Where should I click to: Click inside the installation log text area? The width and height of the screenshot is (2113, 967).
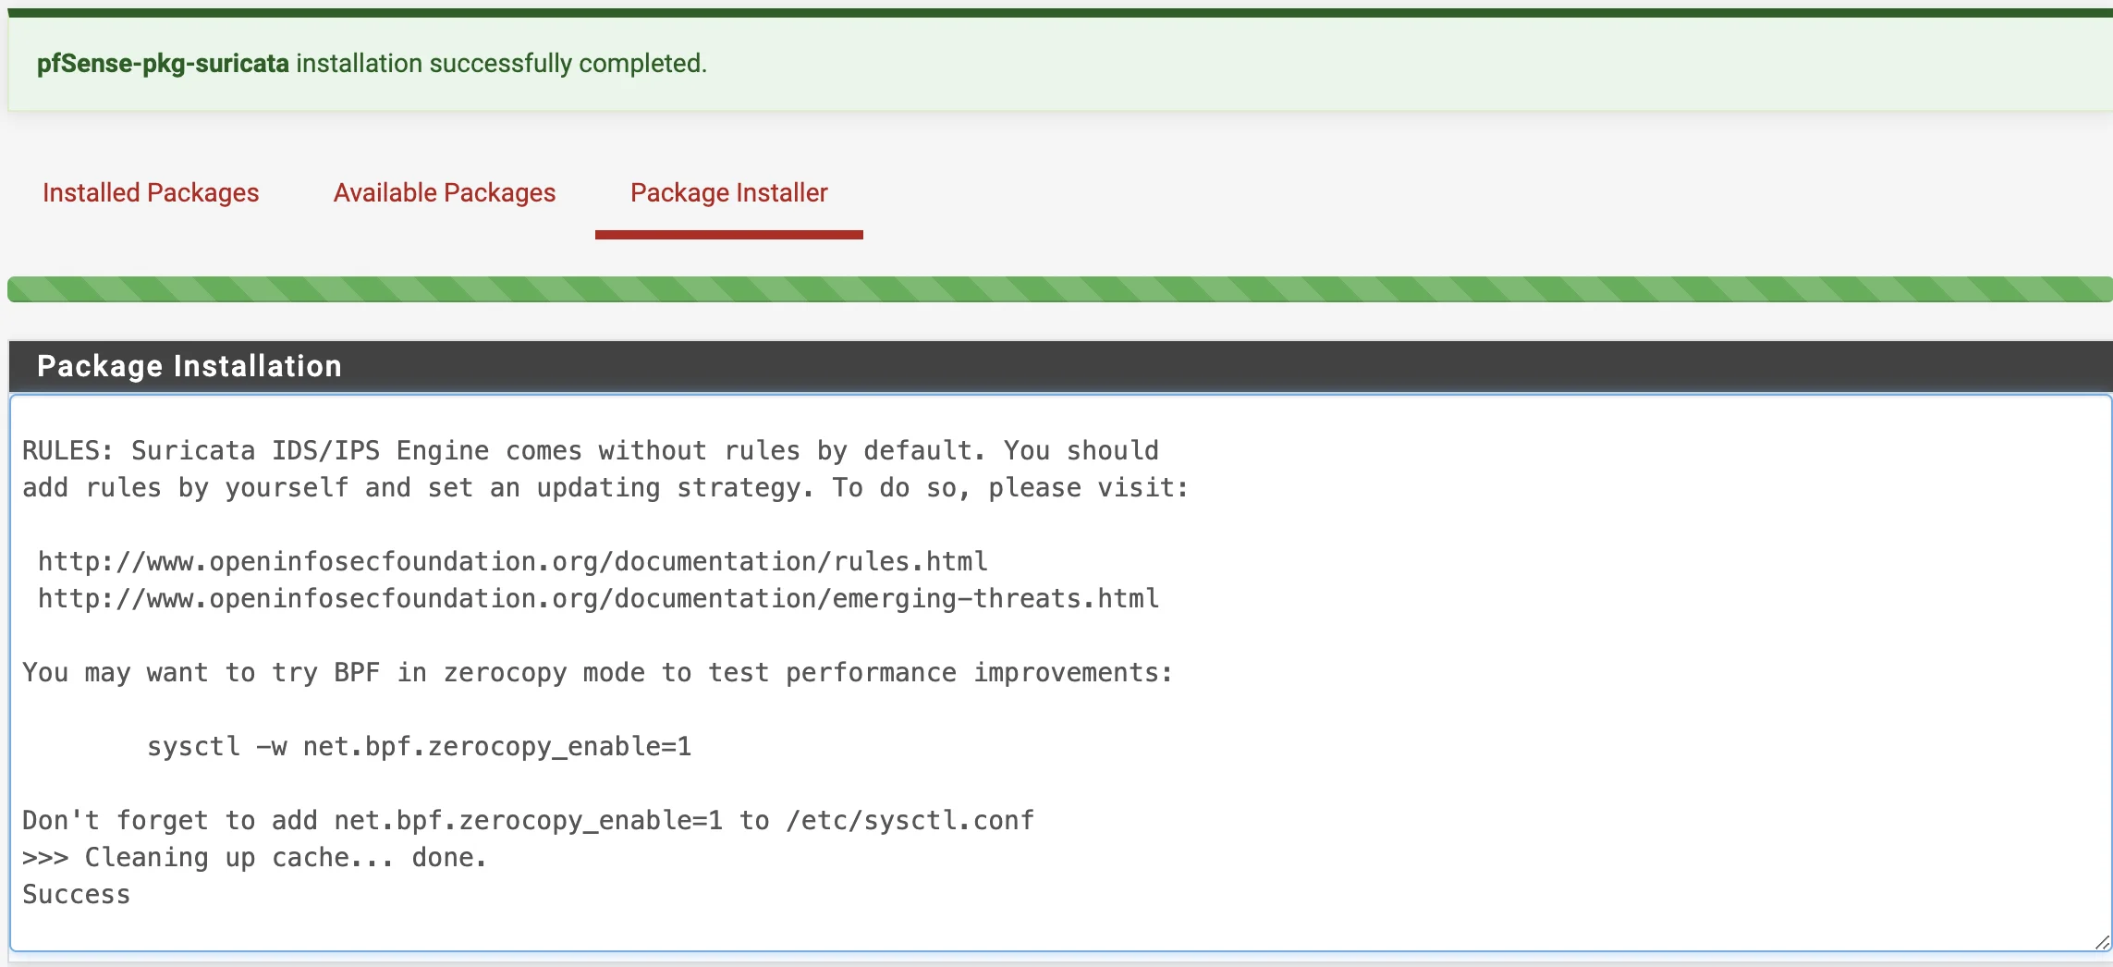point(1060,673)
